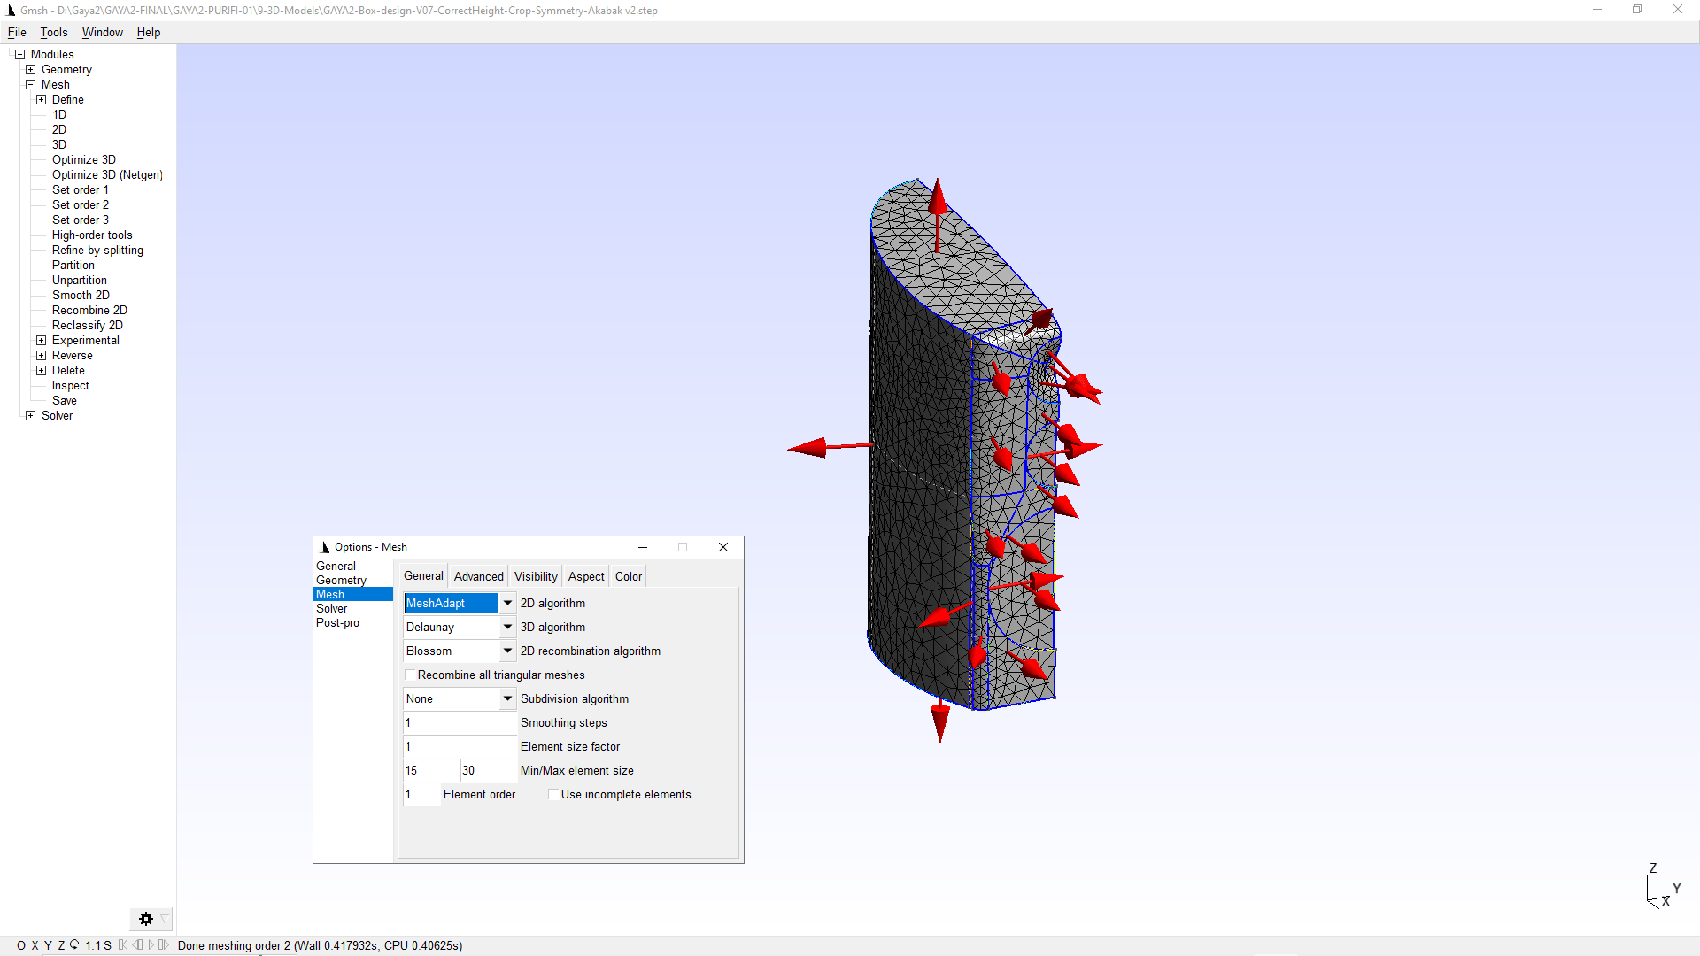Click the step backward animation button
Screen dimensions: 1700x956
137,944
